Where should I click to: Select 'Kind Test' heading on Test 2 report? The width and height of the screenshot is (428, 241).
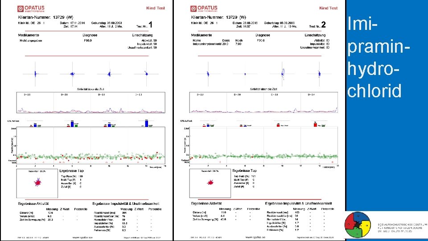pos(329,8)
